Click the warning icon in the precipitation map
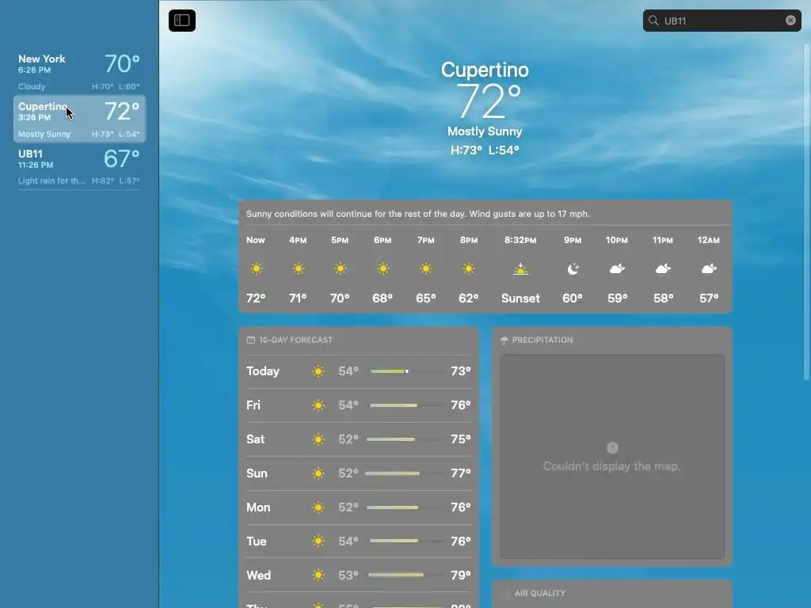Screen dimensions: 811x608 point(612,448)
